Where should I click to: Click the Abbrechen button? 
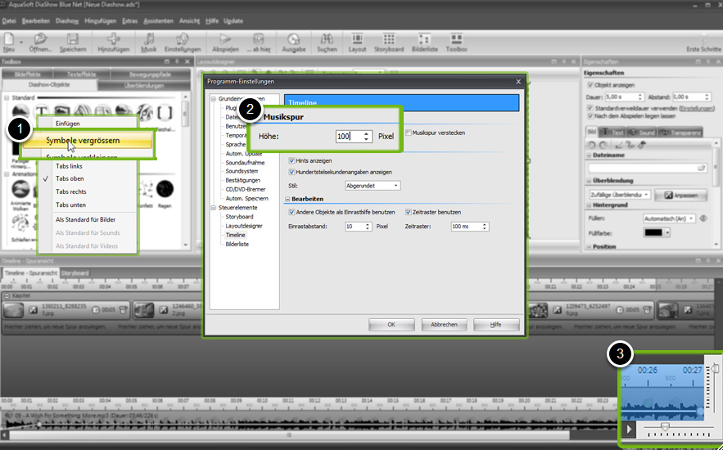(x=444, y=325)
